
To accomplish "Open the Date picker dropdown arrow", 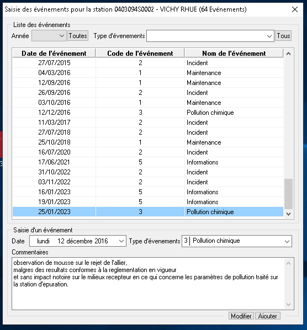I will click(x=121, y=241).
